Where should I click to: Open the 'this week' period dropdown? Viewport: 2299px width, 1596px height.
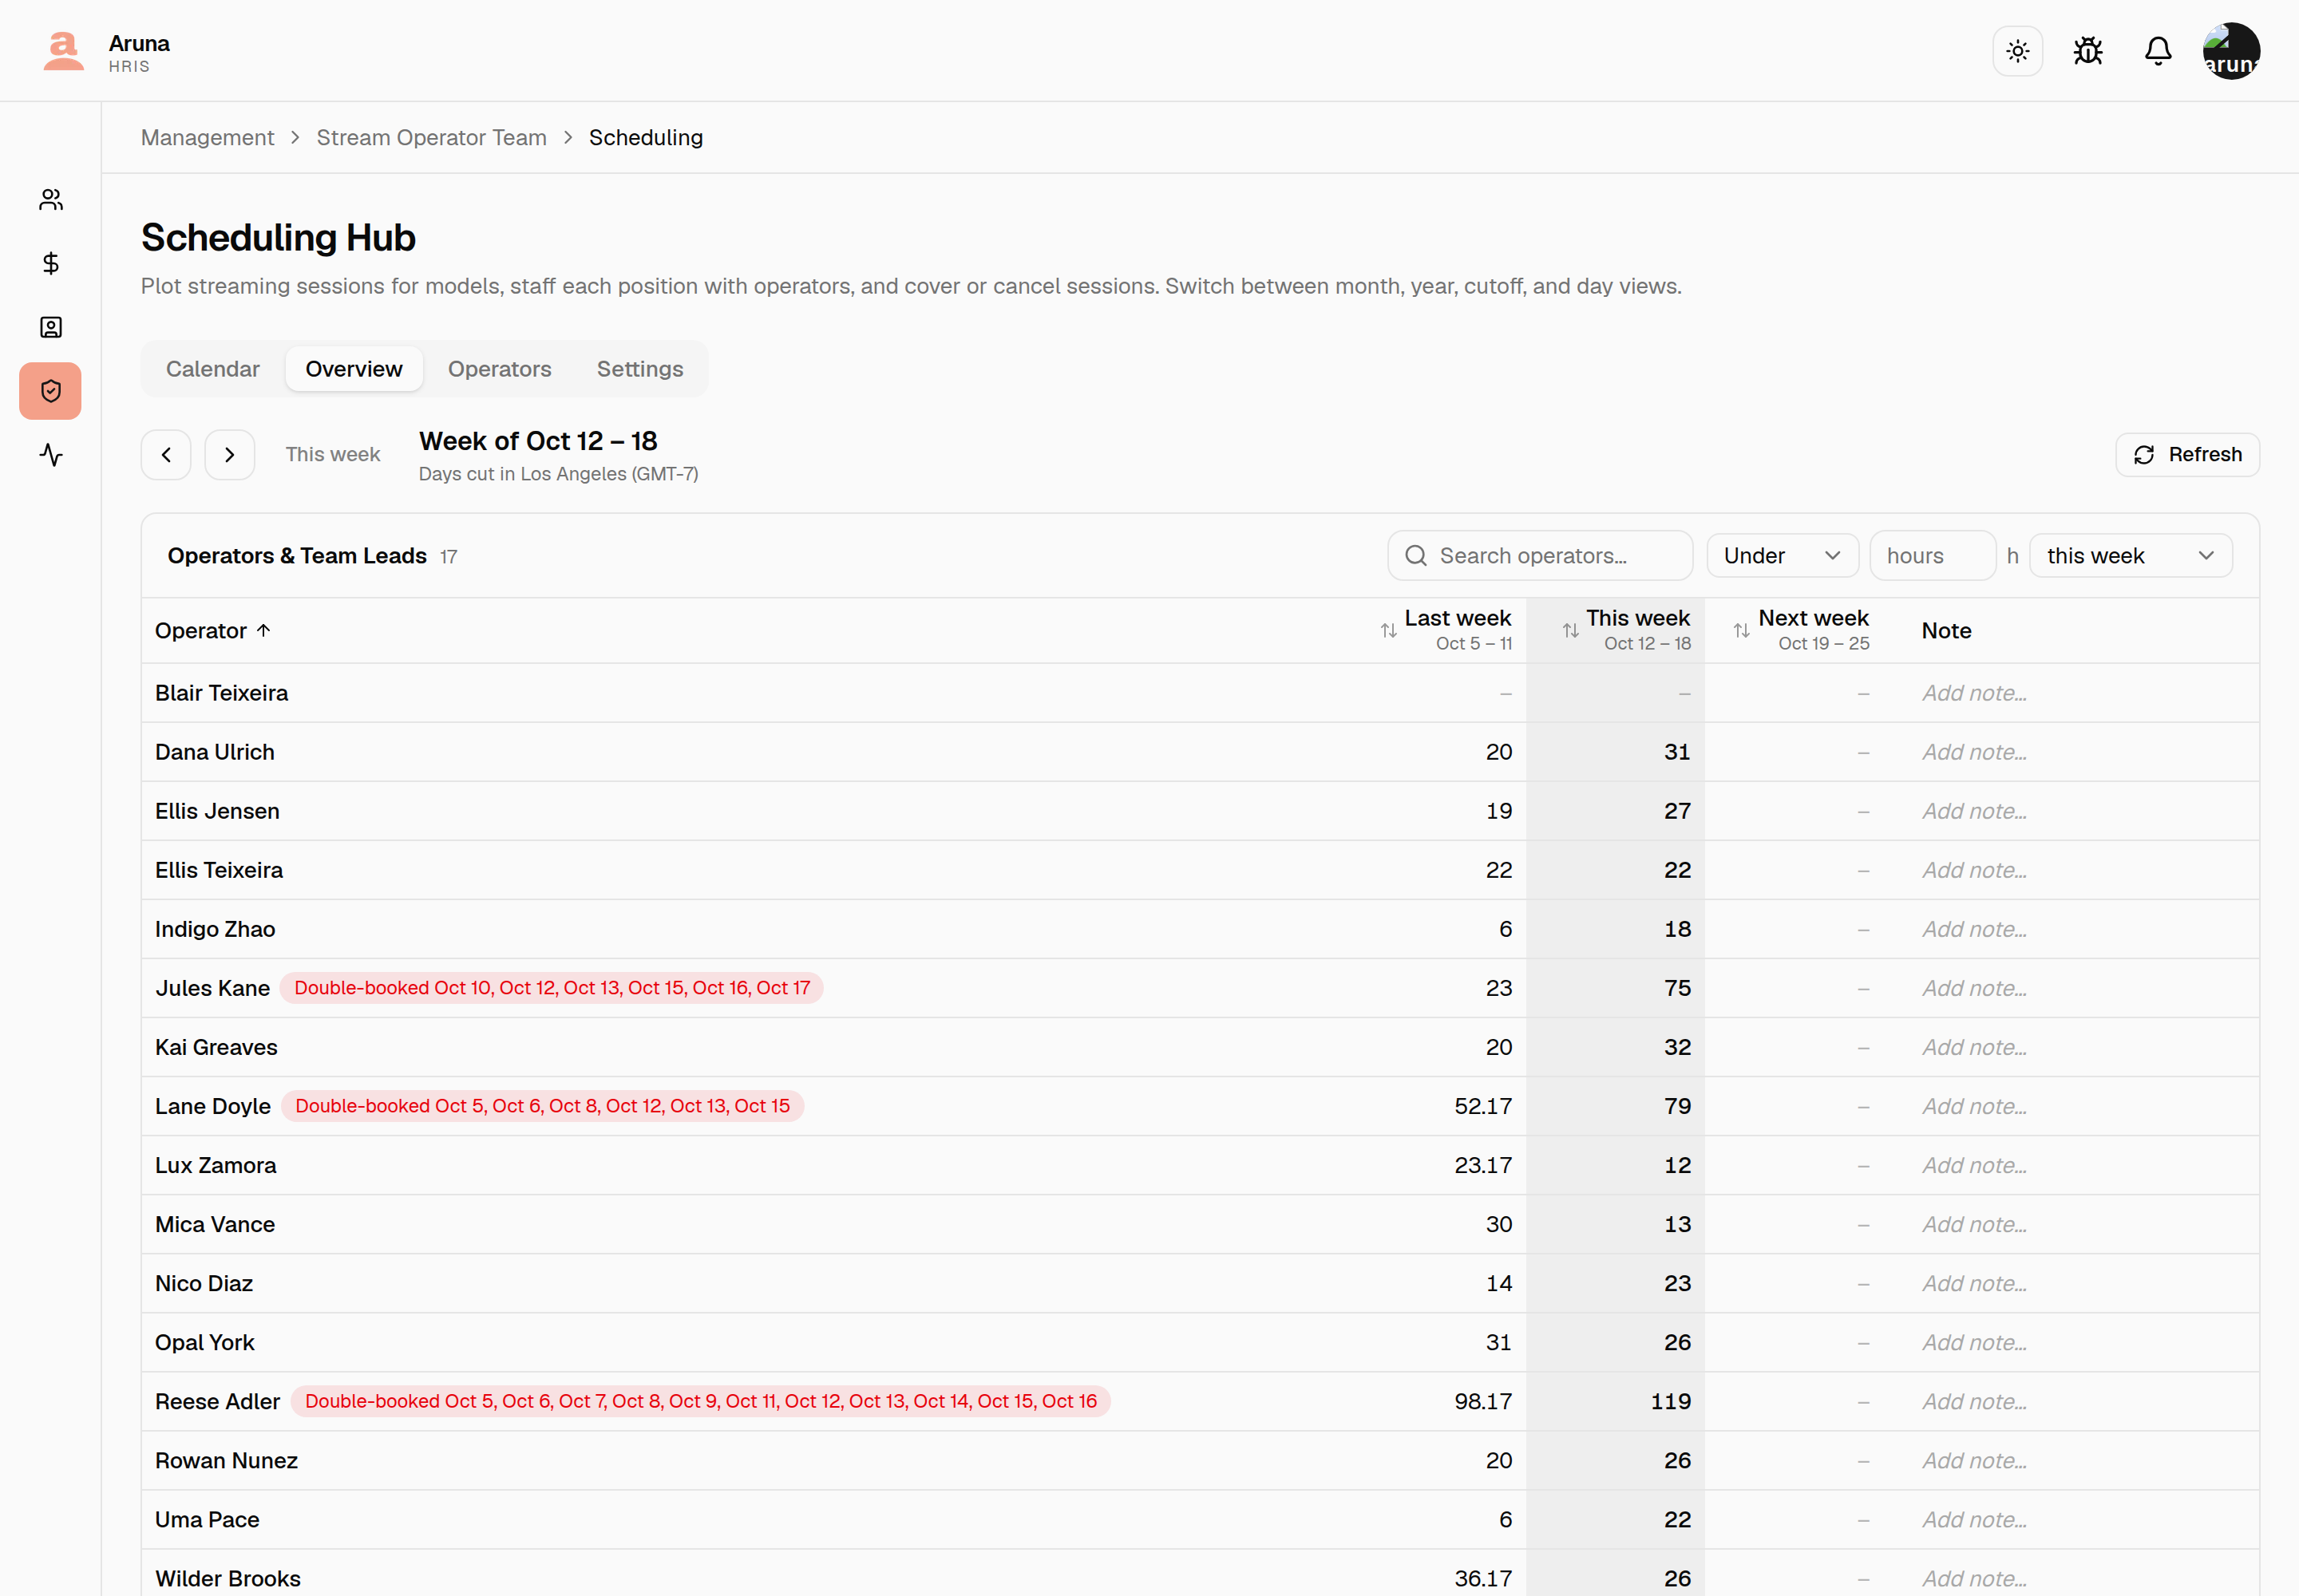pos(2130,556)
